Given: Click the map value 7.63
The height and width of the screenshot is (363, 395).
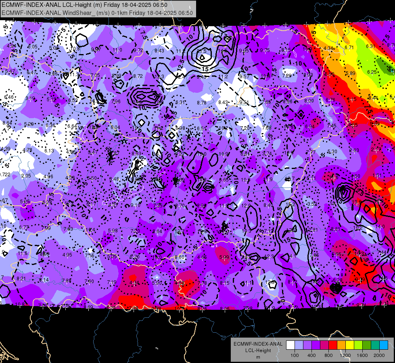Looking at the screenshot, I should pos(68,229).
